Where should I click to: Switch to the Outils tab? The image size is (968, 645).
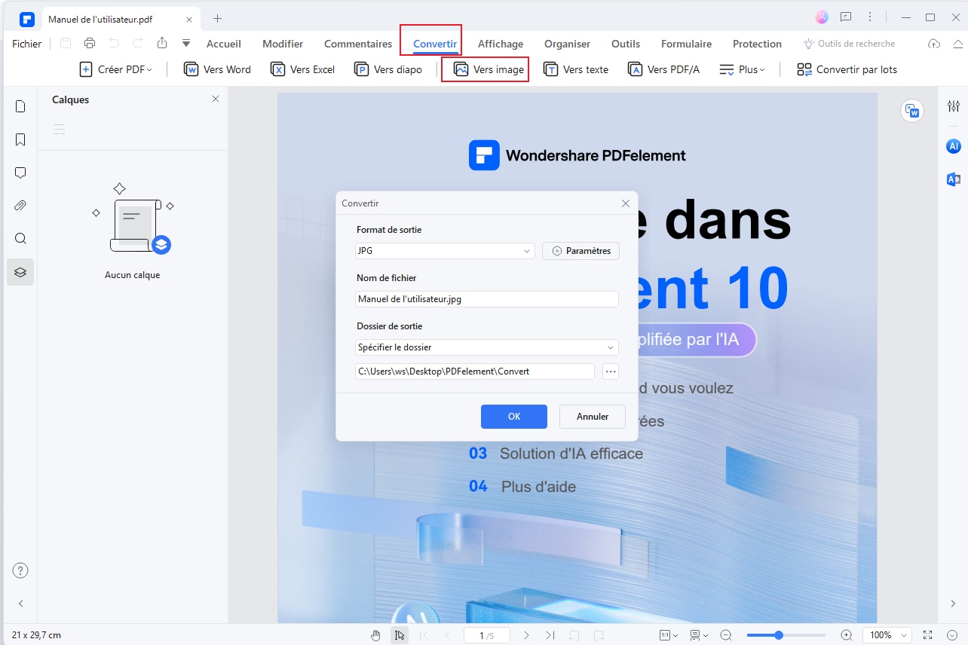[626, 44]
